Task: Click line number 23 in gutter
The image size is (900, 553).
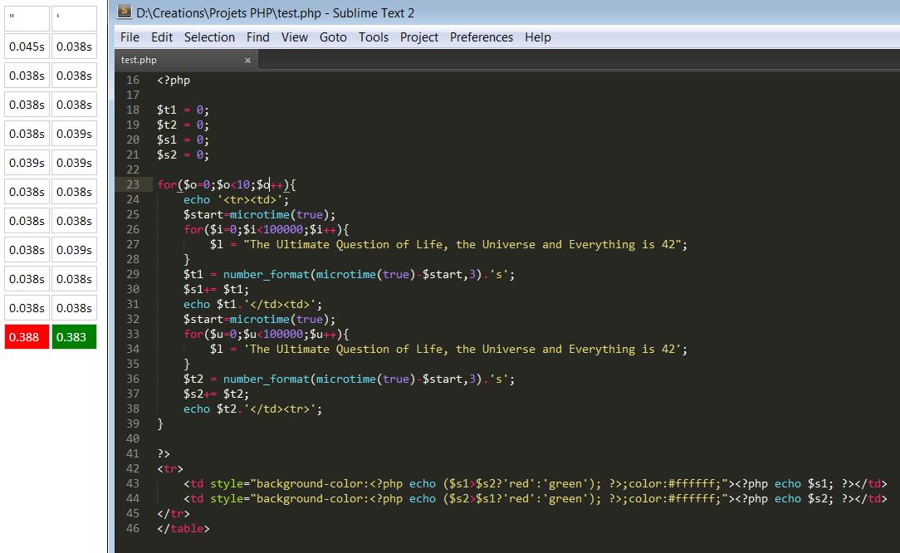Action: point(133,184)
